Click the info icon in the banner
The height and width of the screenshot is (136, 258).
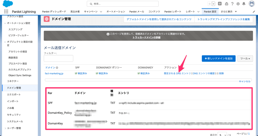click(x=108, y=34)
